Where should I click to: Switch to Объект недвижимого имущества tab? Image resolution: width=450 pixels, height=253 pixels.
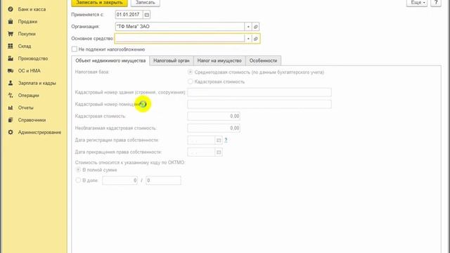click(x=110, y=61)
